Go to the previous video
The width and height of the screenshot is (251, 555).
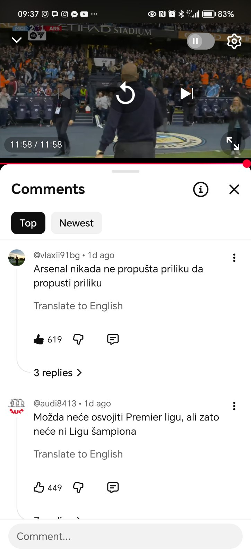tap(64, 93)
